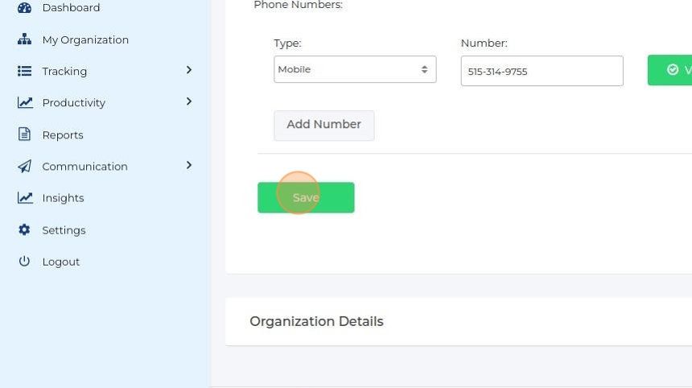Click the phone Number input field
Viewport: 692px width, 388px height.
[542, 71]
